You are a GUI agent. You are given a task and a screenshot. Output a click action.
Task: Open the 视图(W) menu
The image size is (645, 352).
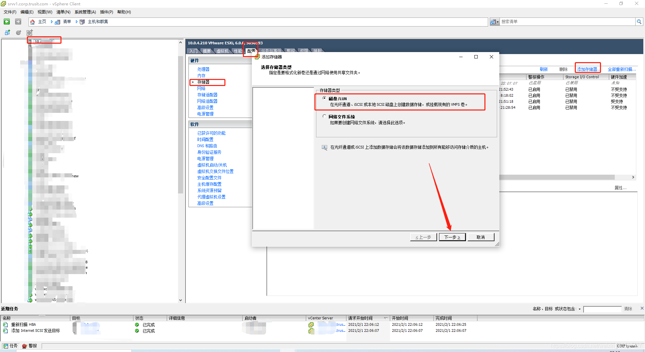tap(45, 12)
